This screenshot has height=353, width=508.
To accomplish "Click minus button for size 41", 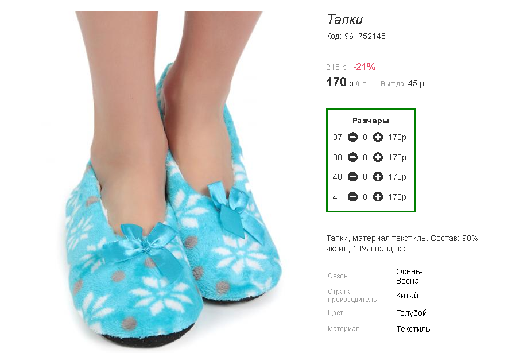I will pos(352,197).
